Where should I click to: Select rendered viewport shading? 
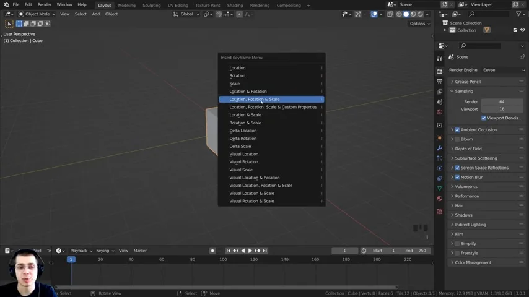(421, 14)
